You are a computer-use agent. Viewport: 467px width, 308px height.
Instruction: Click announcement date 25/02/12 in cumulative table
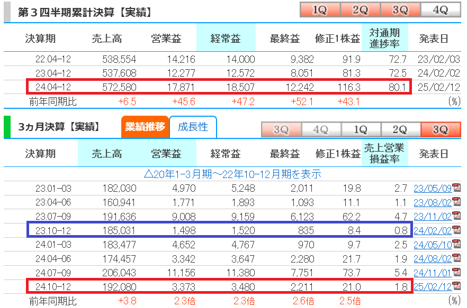coord(439,87)
